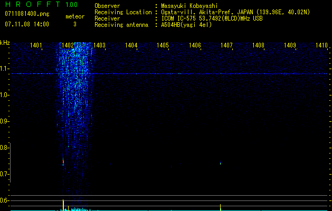Click the 1406 time axis label
This screenshot has height=211, width=332.
(x=195, y=45)
